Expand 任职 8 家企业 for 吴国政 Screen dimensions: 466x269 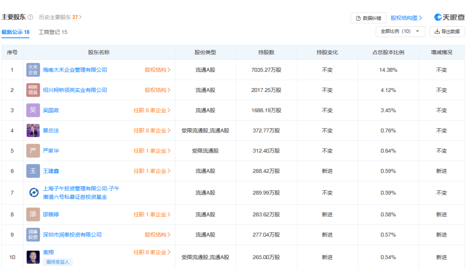coord(152,111)
